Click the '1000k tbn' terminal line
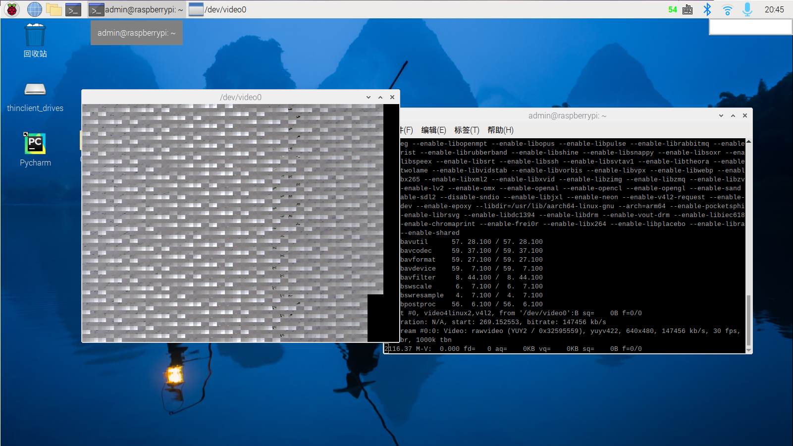This screenshot has width=793, height=446. tap(426, 340)
